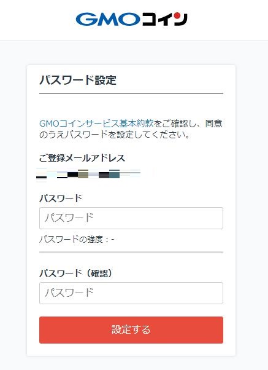Click the blue GMO lettering of logo

(x=108, y=19)
